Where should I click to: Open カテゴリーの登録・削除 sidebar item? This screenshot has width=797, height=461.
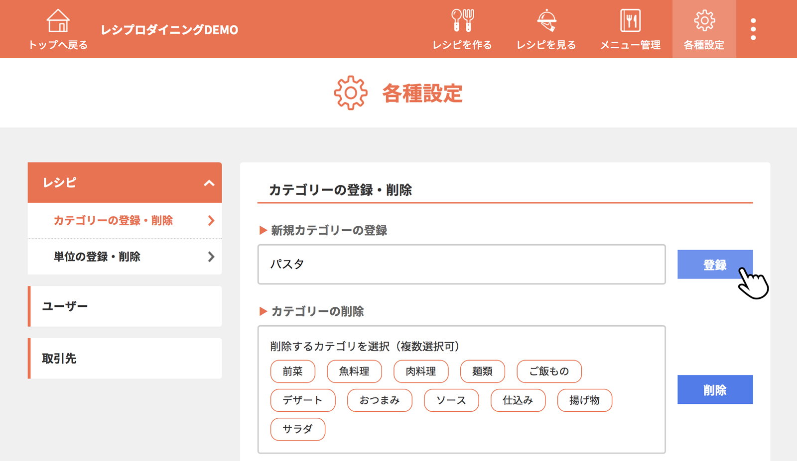tap(125, 221)
